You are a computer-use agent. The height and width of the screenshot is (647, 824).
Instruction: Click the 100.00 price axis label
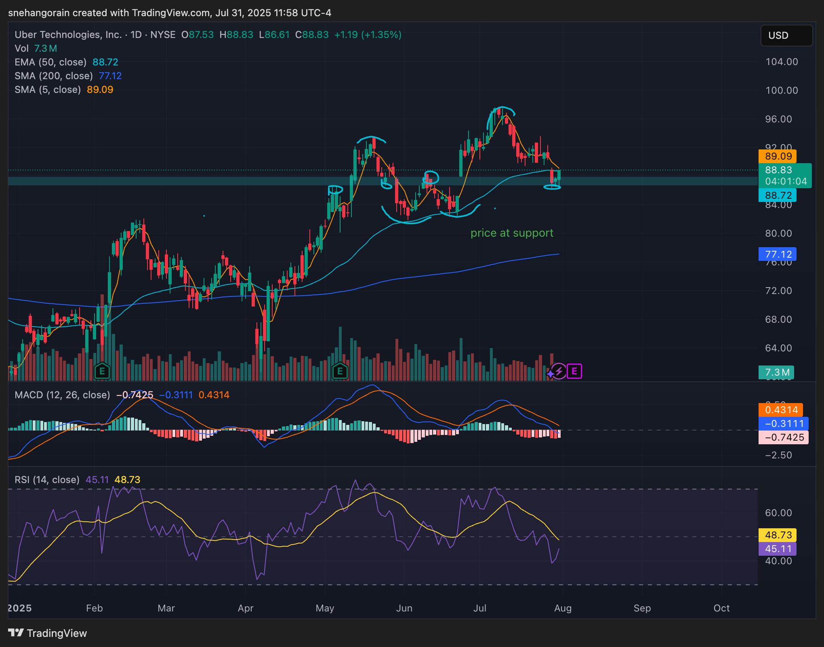[782, 90]
